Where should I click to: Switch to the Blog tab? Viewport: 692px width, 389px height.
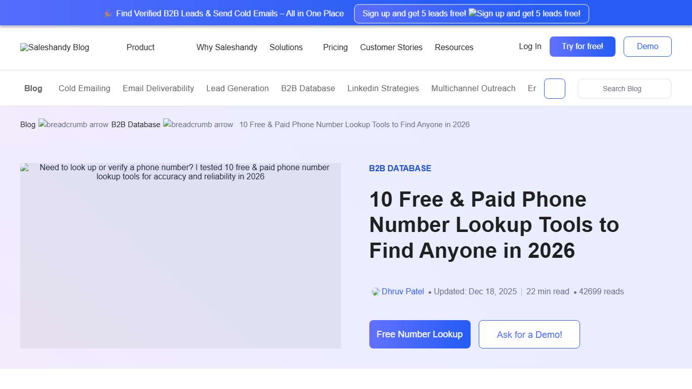33,88
